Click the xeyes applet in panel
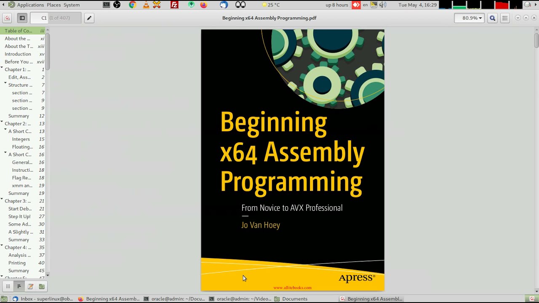Screen dimensions: 539x303 240,5
